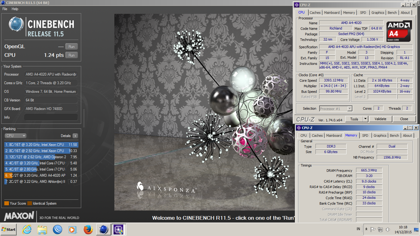Viewport: 420px width, 236px height.
Task: Select ranking row 2 Intel Xeon 10.33
Action: tap(41, 151)
